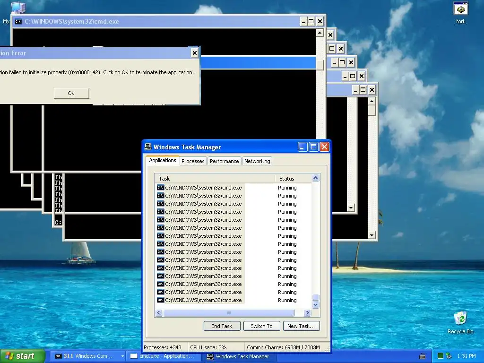The height and width of the screenshot is (363, 484).
Task: Select the first cmd.exe task in the list
Action: (x=233, y=187)
